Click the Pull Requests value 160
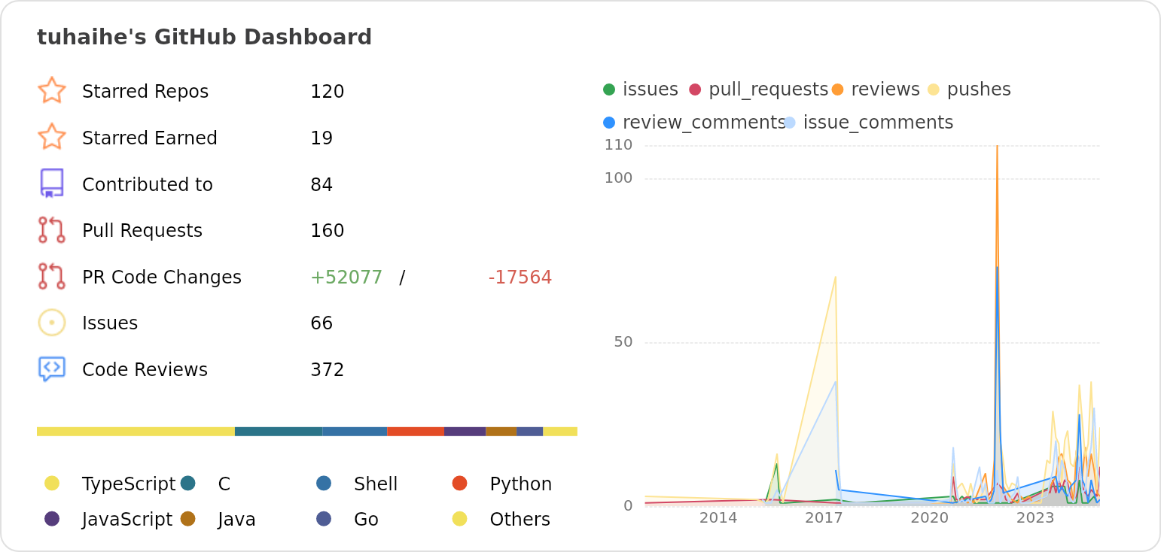 coord(327,231)
